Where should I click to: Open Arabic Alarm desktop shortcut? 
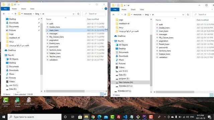pos(29,101)
